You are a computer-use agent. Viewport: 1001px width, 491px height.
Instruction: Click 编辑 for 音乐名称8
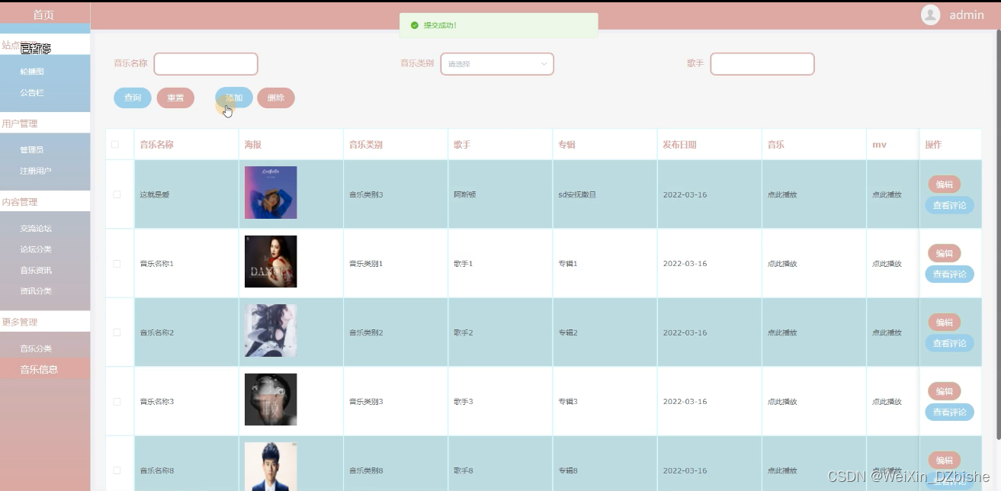(945, 460)
